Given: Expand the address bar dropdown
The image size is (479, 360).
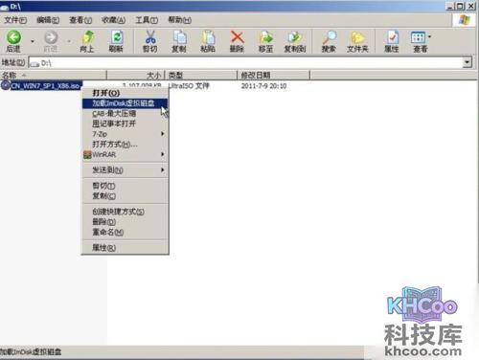Looking at the screenshot, I should click(x=468, y=62).
